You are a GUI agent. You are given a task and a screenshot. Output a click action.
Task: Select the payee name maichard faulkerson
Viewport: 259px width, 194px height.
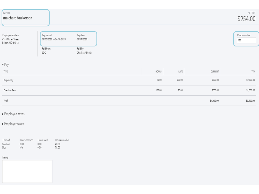18,18
